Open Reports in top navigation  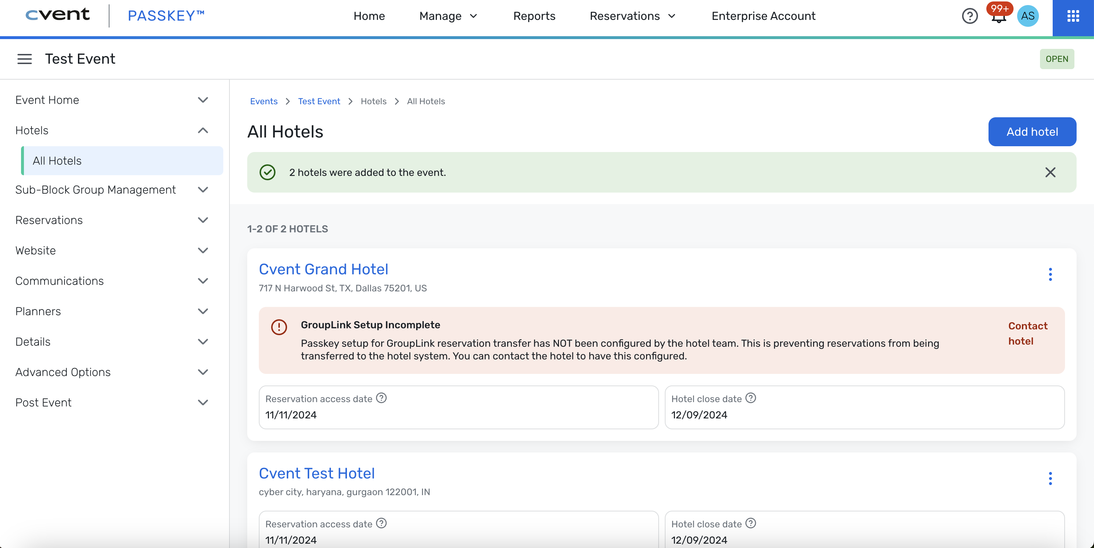point(534,16)
